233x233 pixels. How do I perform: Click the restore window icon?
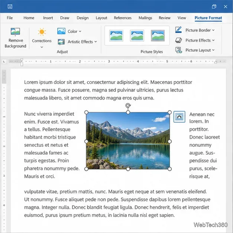[x=214, y=6]
